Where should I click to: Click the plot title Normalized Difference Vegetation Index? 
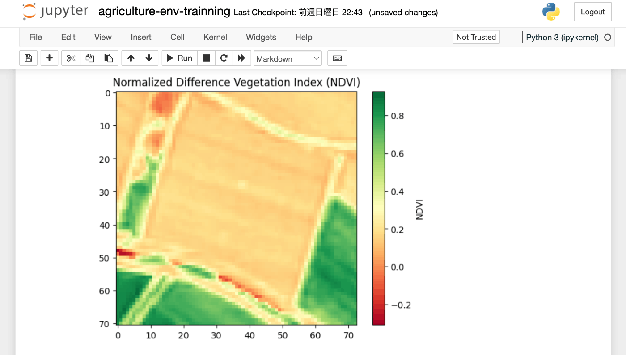click(x=237, y=82)
